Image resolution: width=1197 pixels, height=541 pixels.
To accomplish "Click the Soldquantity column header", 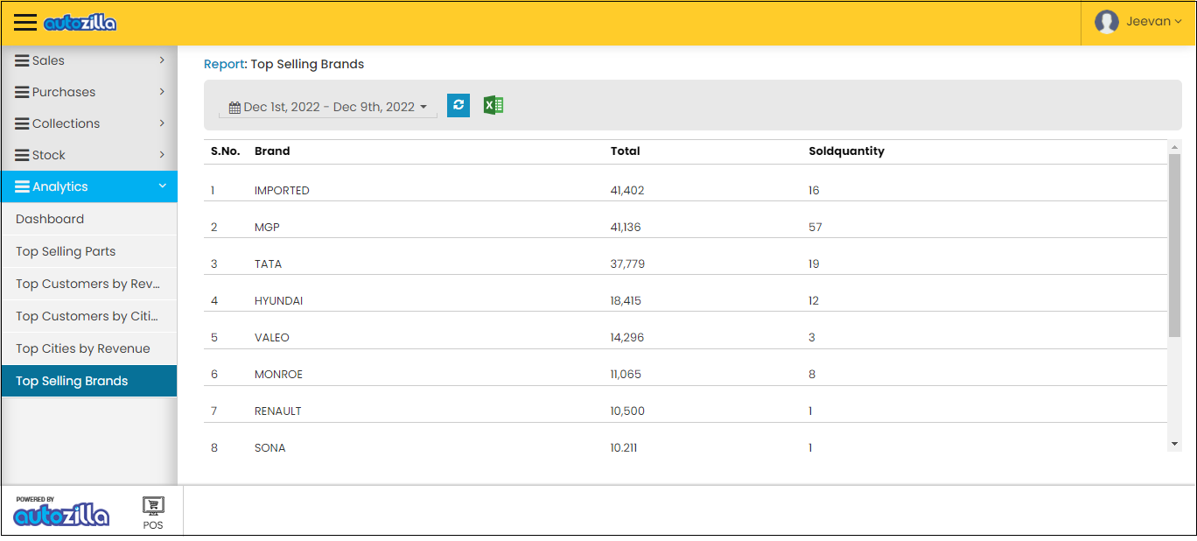I will 847,151.
